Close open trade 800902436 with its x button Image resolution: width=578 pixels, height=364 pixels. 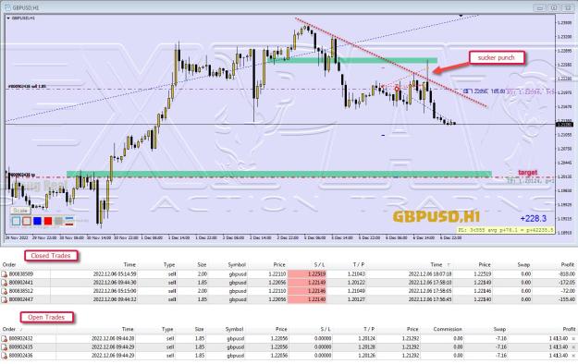pyautogui.click(x=573, y=356)
